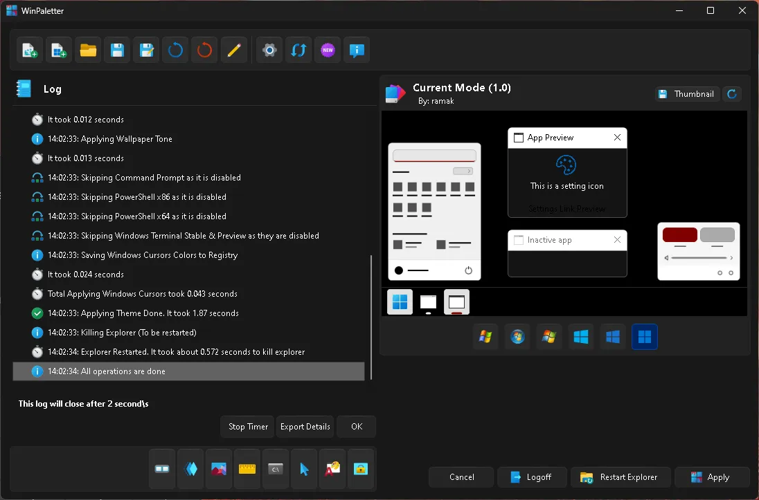Viewport: 759px width, 500px height.
Task: Click the yellow ruler metrics icon
Action: tap(247, 469)
